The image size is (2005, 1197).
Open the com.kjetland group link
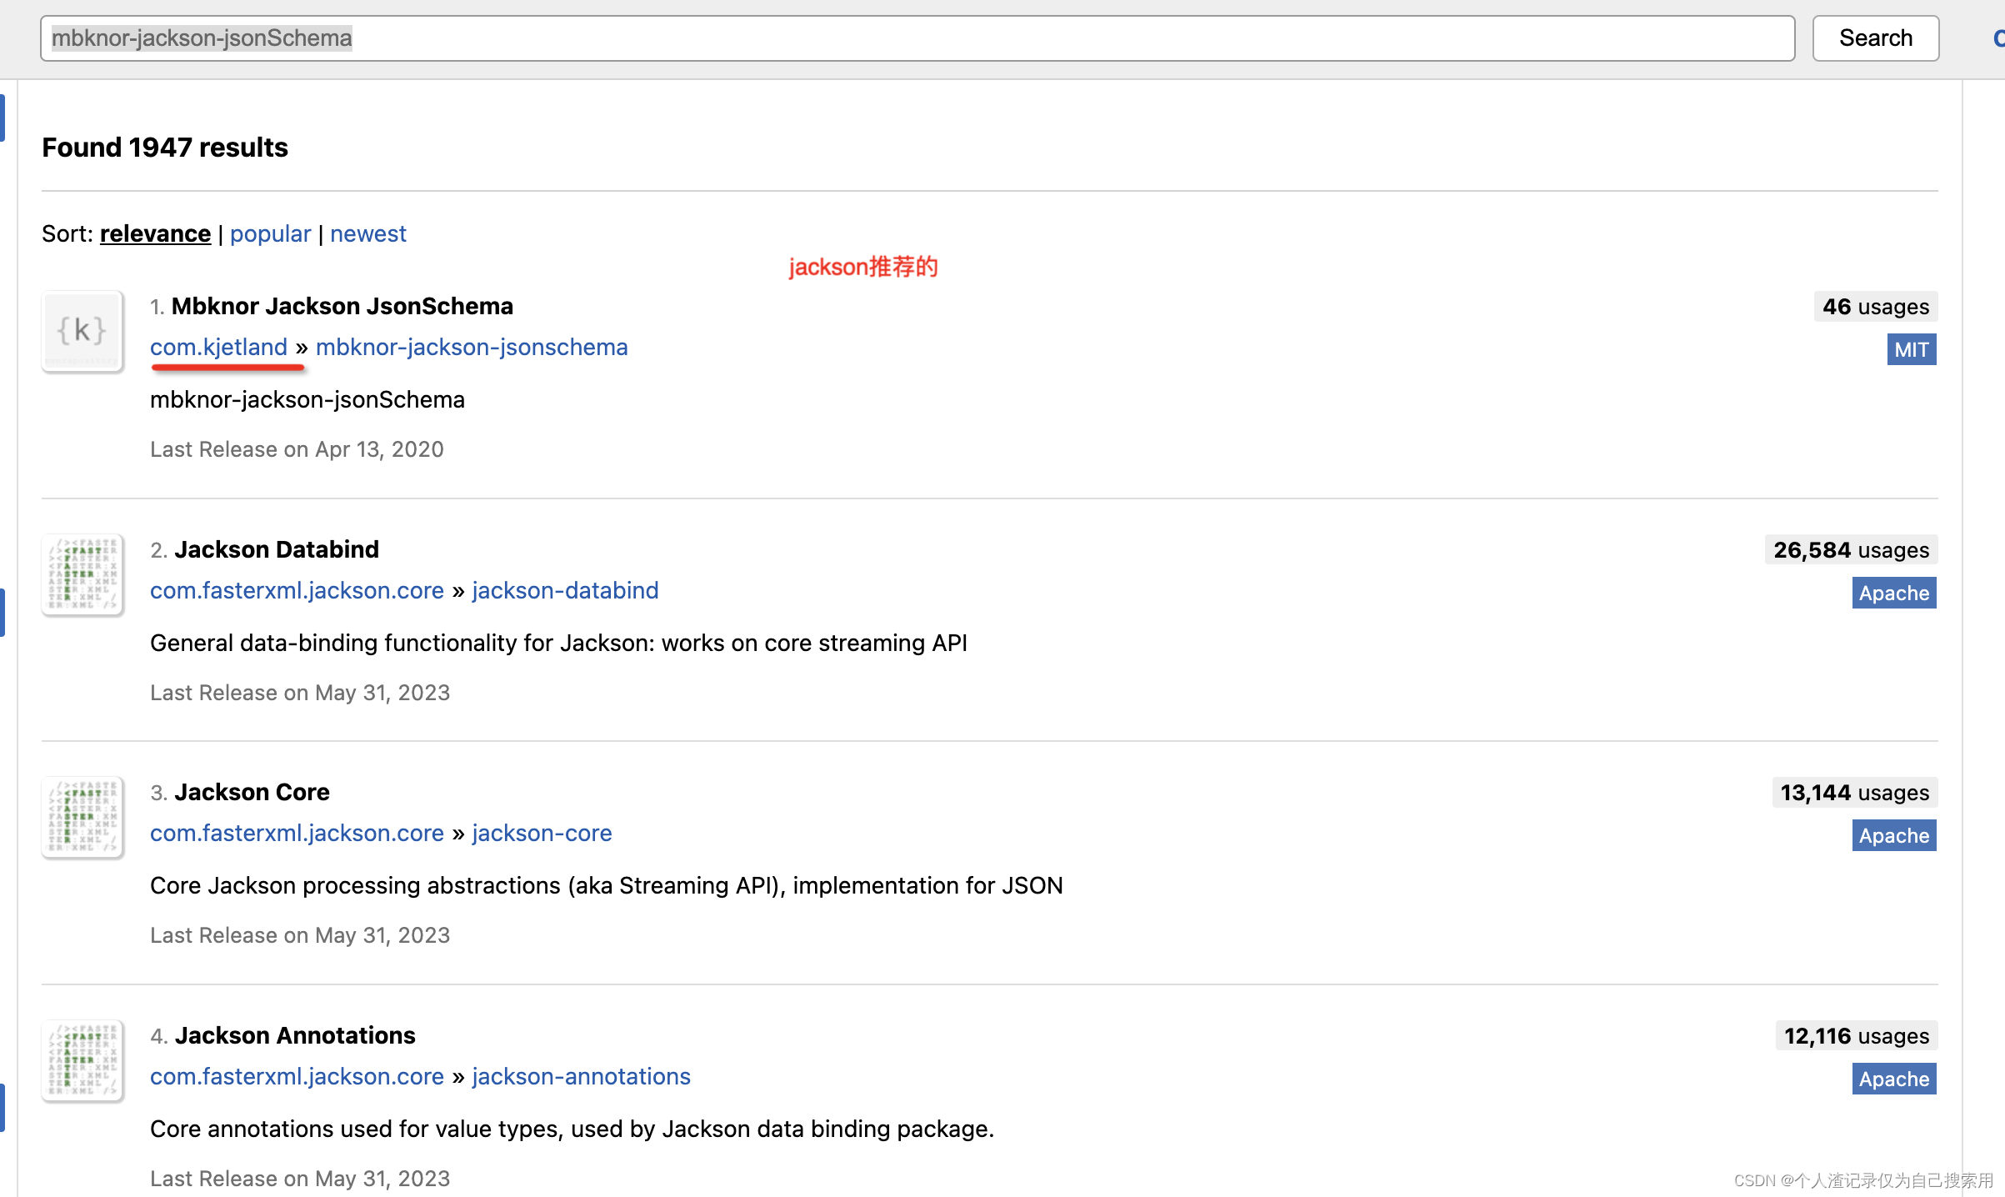pos(218,347)
